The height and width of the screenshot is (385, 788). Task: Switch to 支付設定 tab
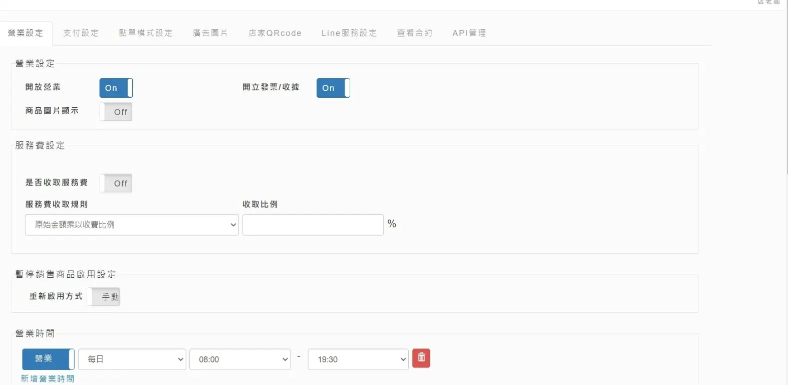coord(81,33)
